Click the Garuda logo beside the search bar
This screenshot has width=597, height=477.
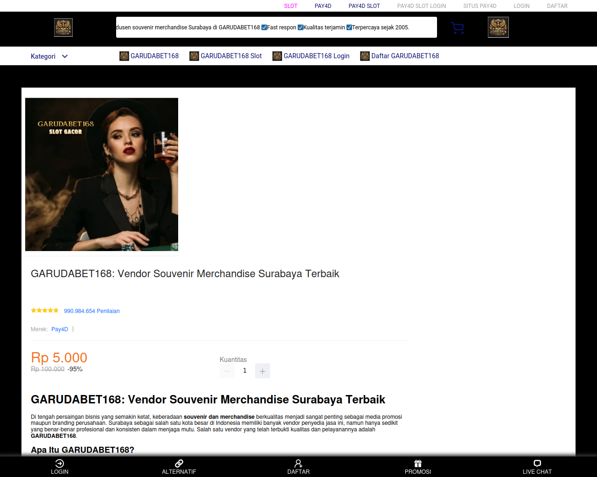tap(63, 27)
